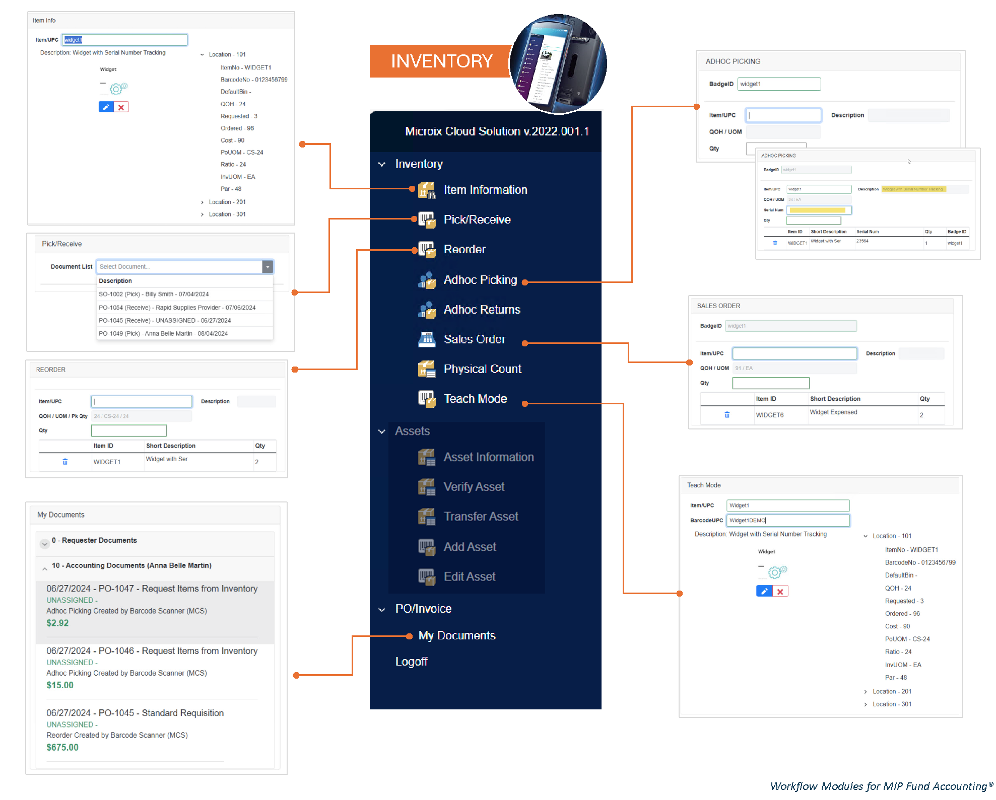
Task: Click trash icon for WIDGET1 in Reorder
Action: (x=65, y=462)
